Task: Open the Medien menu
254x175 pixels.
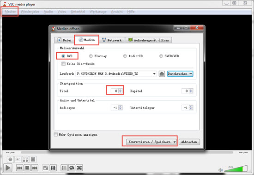Action: tap(10, 12)
